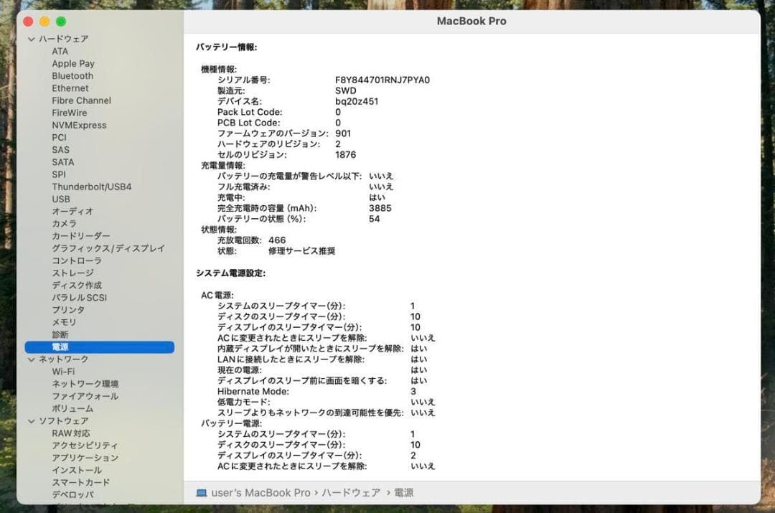Collapse the ソフトウェア section
The height and width of the screenshot is (513, 775).
tap(30, 420)
